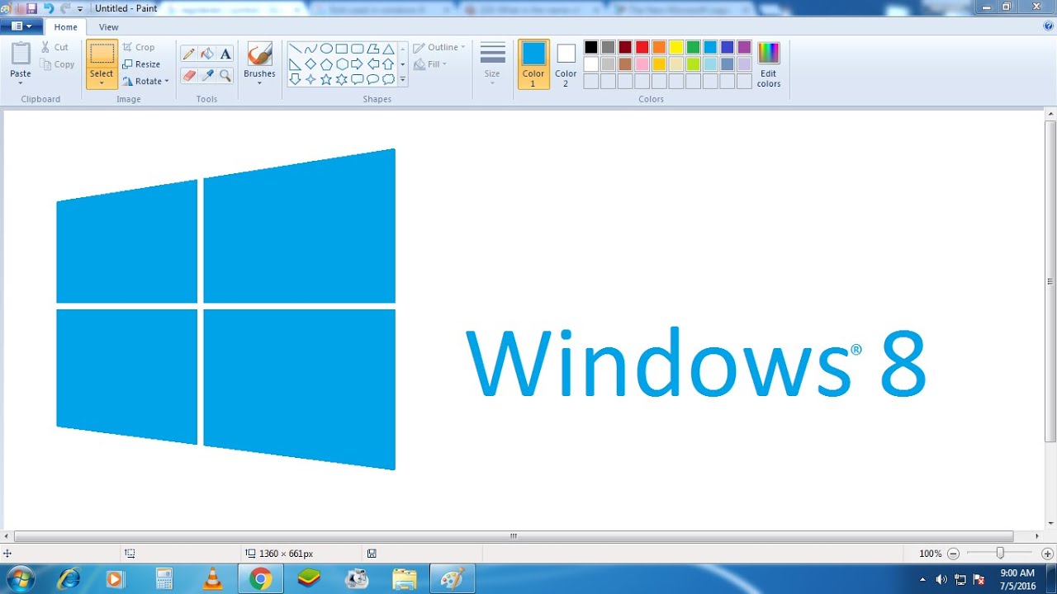Pick the Four-point star shape
Screen dimensions: 1057x594
[x=310, y=80]
